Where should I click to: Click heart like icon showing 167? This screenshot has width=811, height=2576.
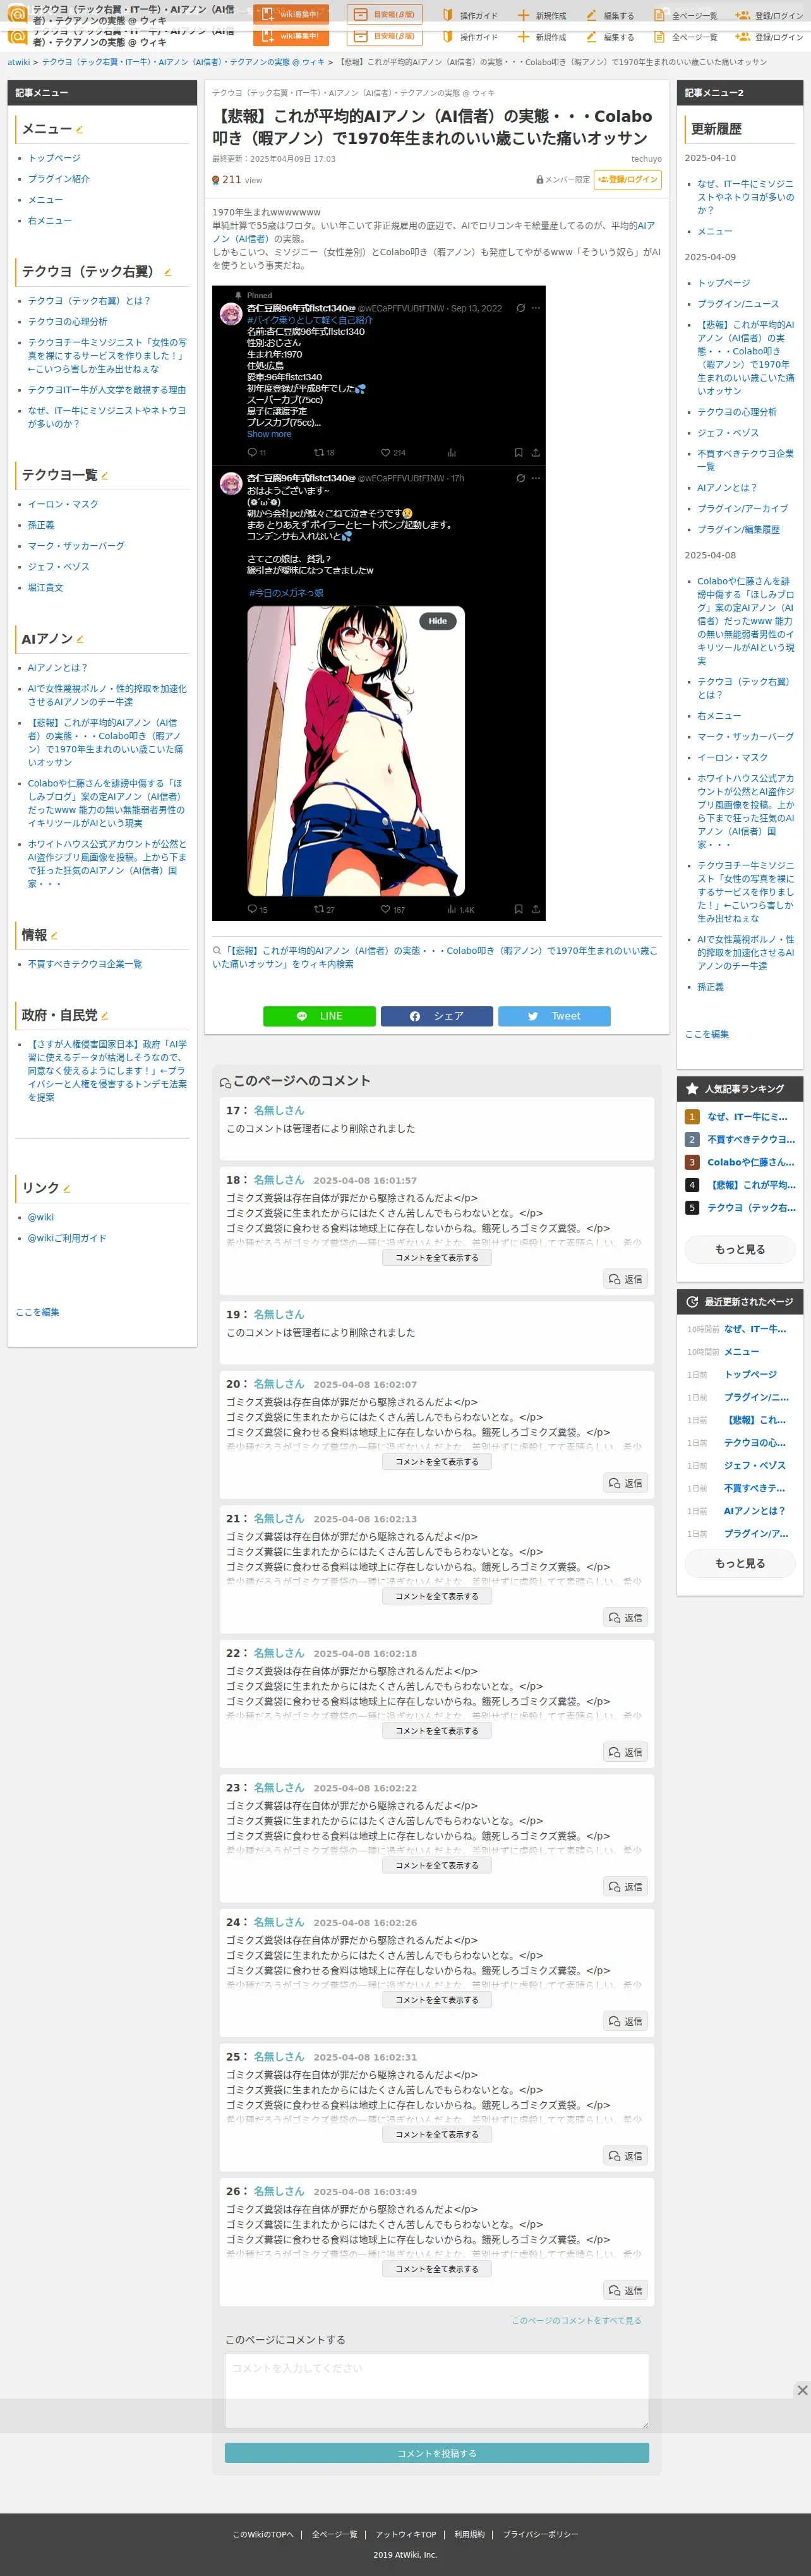[393, 909]
